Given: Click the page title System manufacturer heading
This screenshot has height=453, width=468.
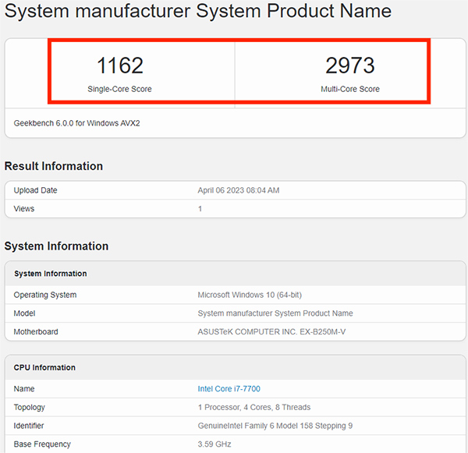Looking at the screenshot, I should (x=198, y=12).
